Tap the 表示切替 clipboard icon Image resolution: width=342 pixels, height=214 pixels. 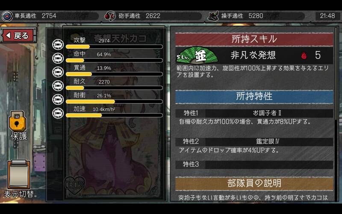point(19,174)
